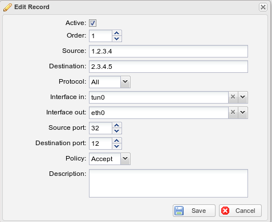Click the Edit Record title text
The width and height of the screenshot is (272, 222).
(32, 7)
